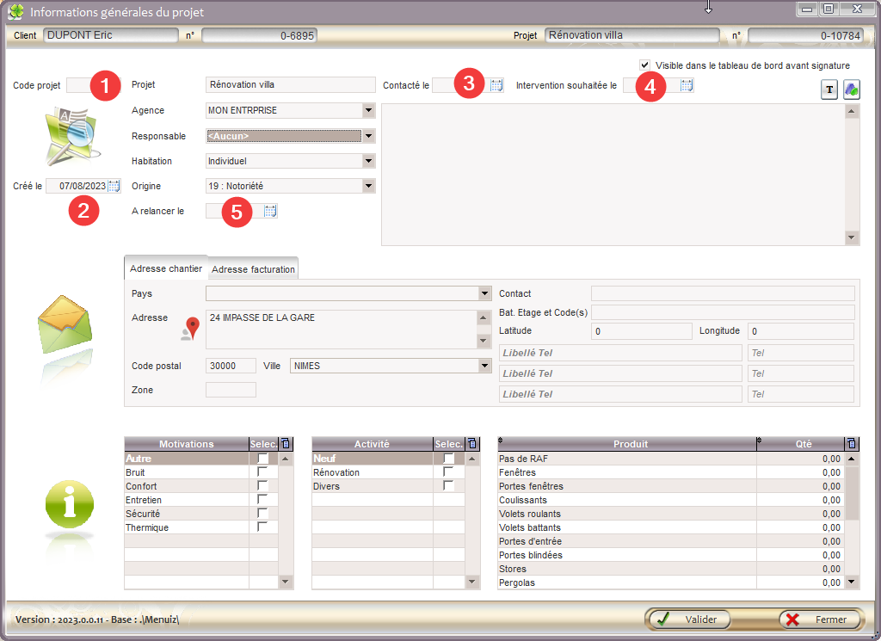The height and width of the screenshot is (641, 881).
Task: Click the red map pin locator icon
Action: click(192, 328)
